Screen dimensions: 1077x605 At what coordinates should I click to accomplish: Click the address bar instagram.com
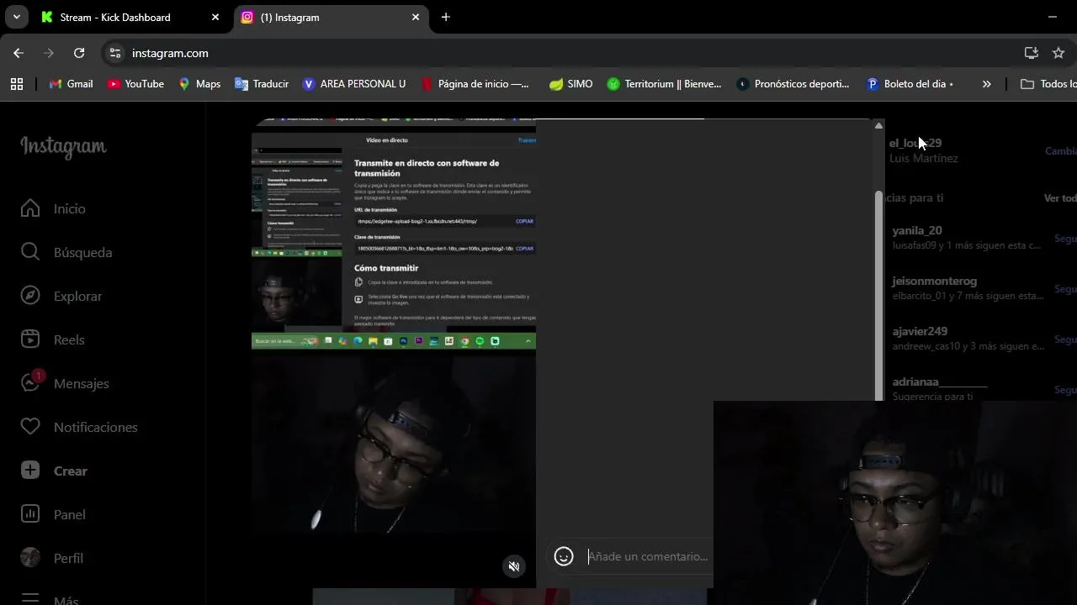pos(170,53)
